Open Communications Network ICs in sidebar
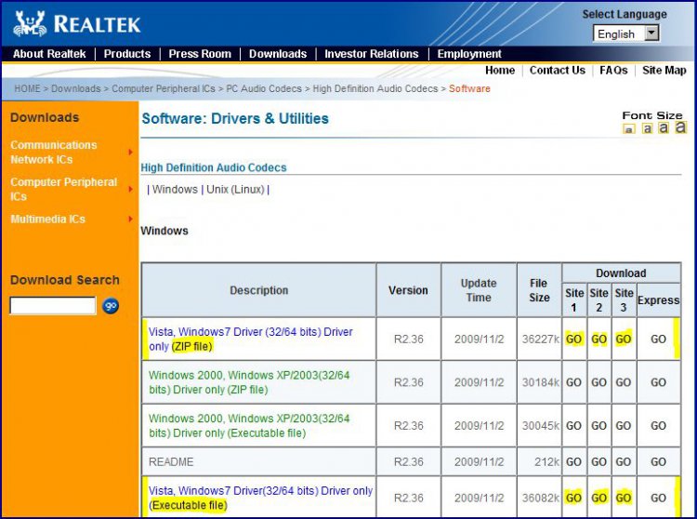Viewport: 697px width, 519px height. (x=53, y=153)
